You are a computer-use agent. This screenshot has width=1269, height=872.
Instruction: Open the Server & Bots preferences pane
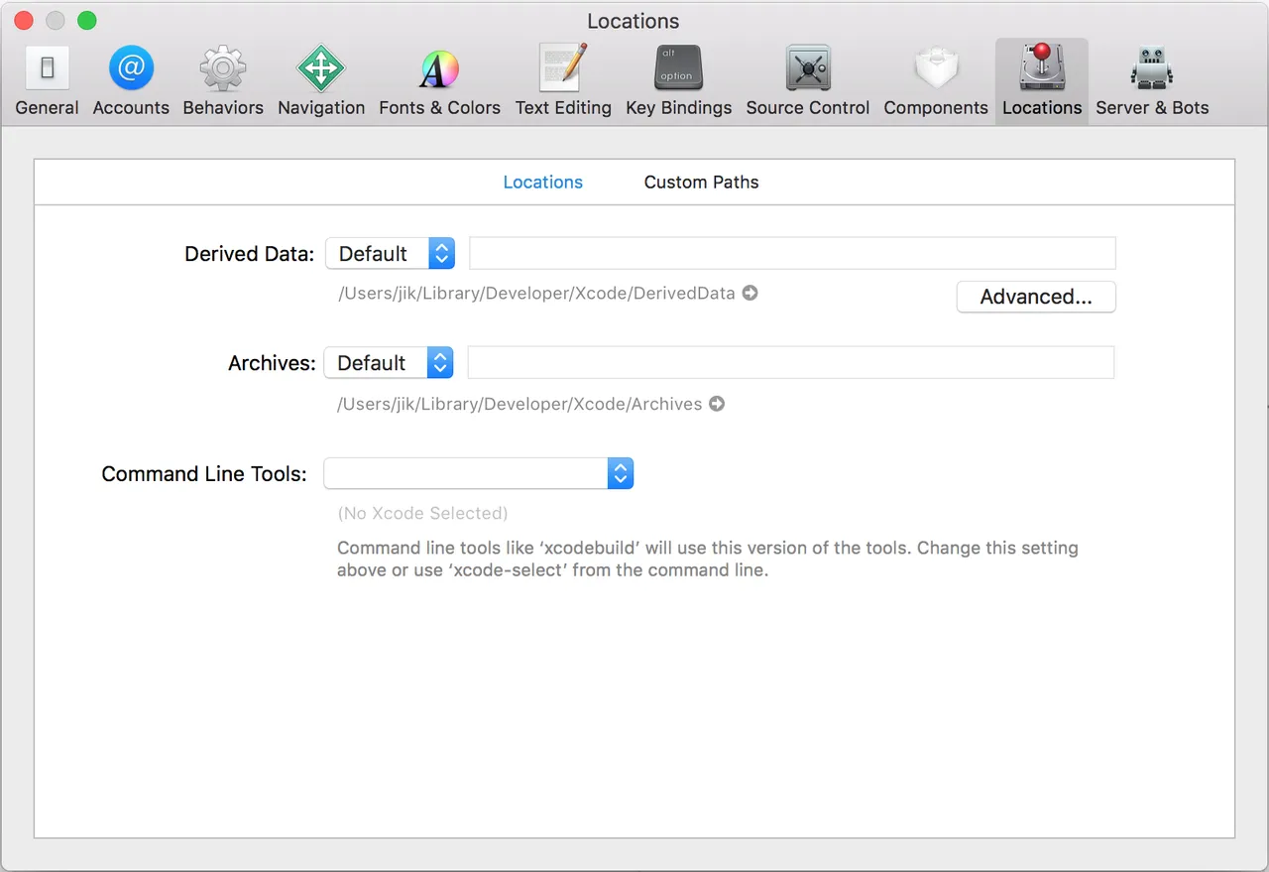click(x=1152, y=81)
